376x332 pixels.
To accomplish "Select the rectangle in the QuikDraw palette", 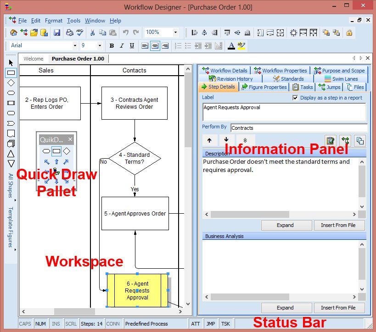I will point(57,150).
